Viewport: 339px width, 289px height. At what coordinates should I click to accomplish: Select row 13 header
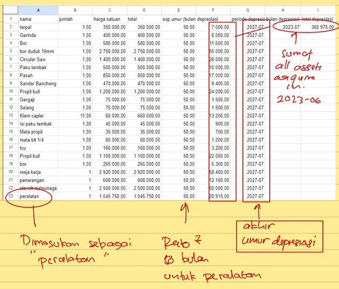coord(11,116)
